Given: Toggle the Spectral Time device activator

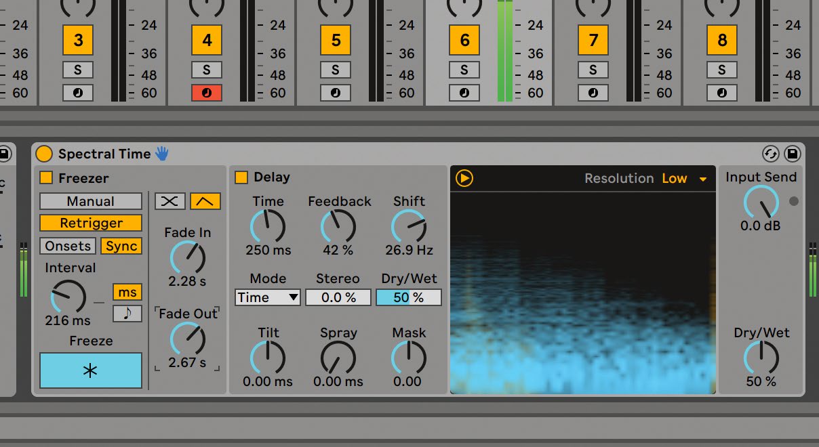Looking at the screenshot, I should pos(44,154).
